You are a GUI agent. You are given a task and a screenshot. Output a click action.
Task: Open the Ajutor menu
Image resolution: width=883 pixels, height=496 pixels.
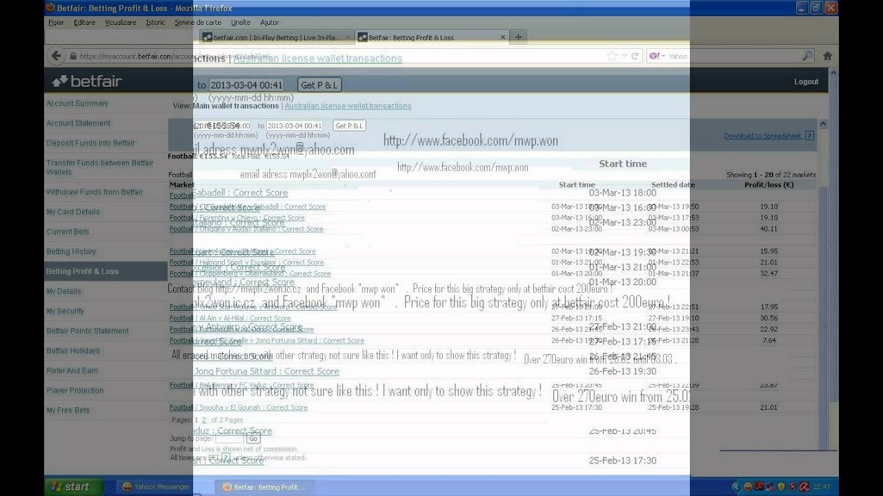[x=270, y=23]
